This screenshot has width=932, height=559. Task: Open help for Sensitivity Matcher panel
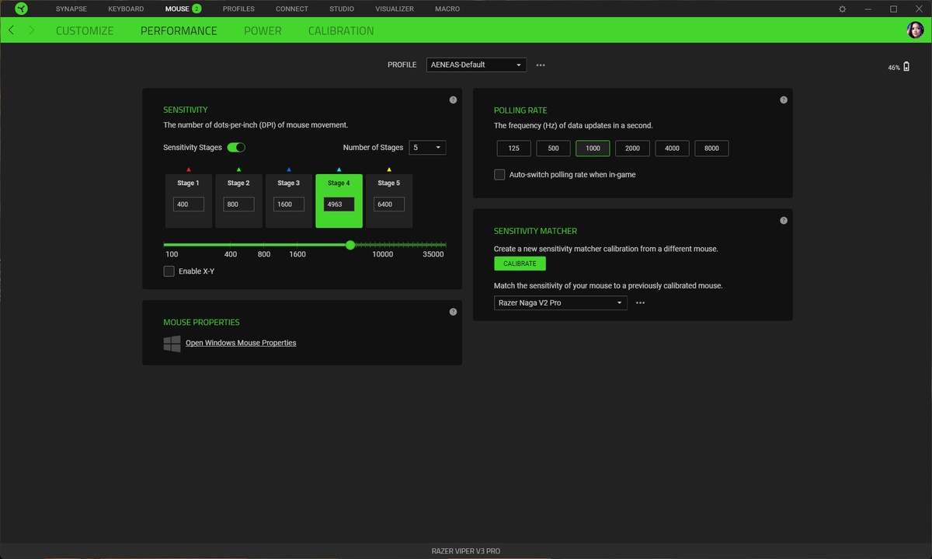784,221
